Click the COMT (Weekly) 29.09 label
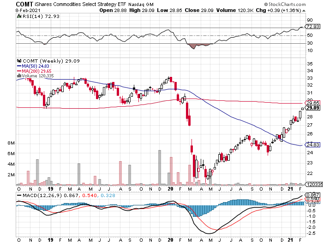The height and width of the screenshot is (244, 323). (x=51, y=61)
